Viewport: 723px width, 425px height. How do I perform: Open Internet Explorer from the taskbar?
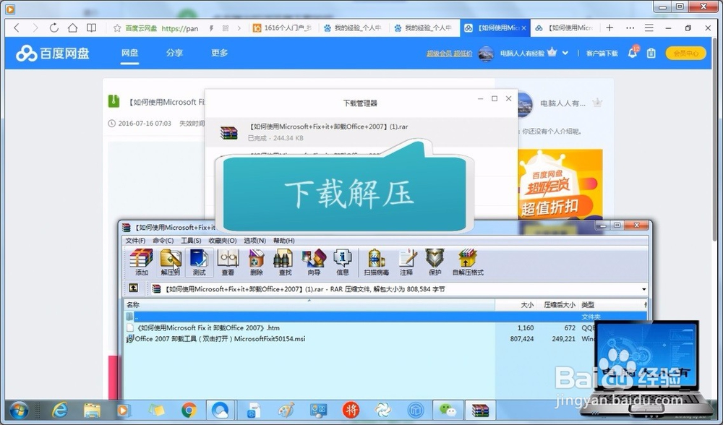click(x=59, y=410)
